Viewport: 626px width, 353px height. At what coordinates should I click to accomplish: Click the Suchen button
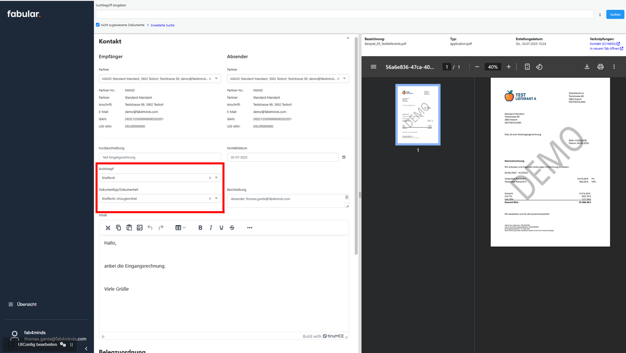615,14
